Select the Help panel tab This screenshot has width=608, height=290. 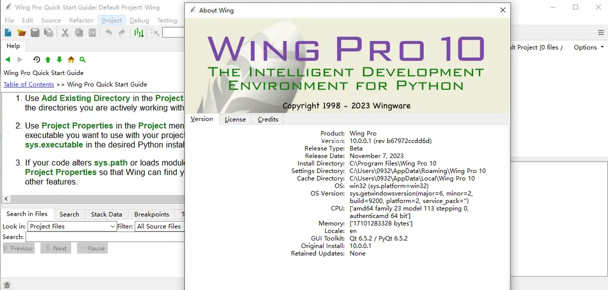(x=14, y=46)
